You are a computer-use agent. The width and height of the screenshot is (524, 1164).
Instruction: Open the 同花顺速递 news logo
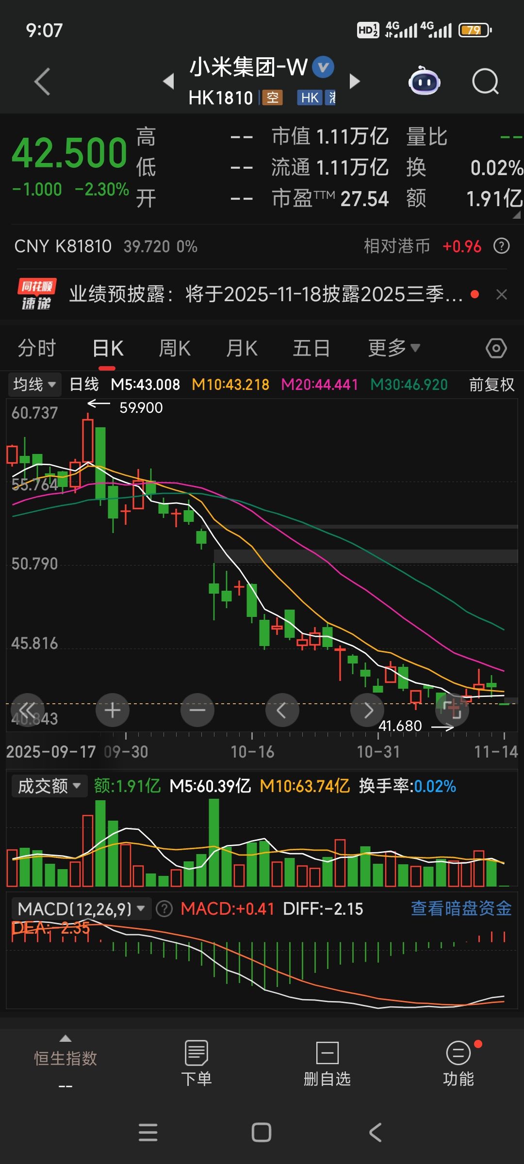[x=37, y=294]
